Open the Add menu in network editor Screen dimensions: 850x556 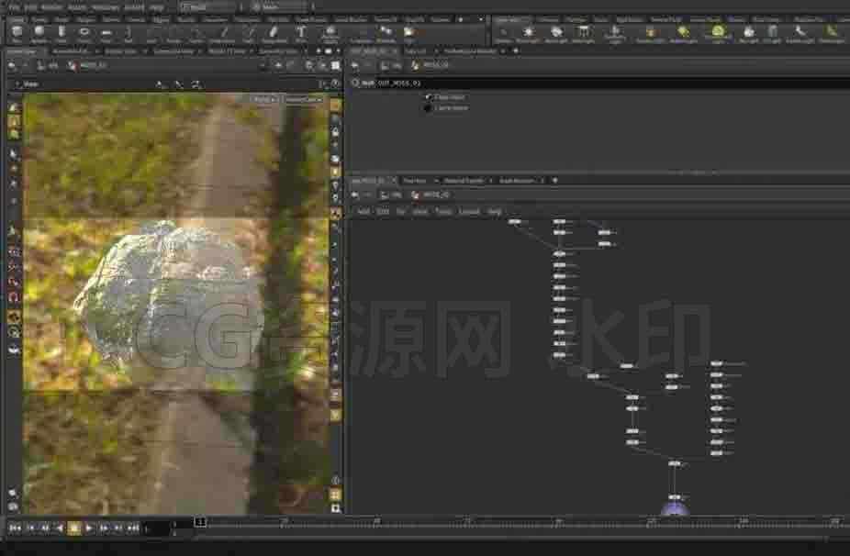363,211
